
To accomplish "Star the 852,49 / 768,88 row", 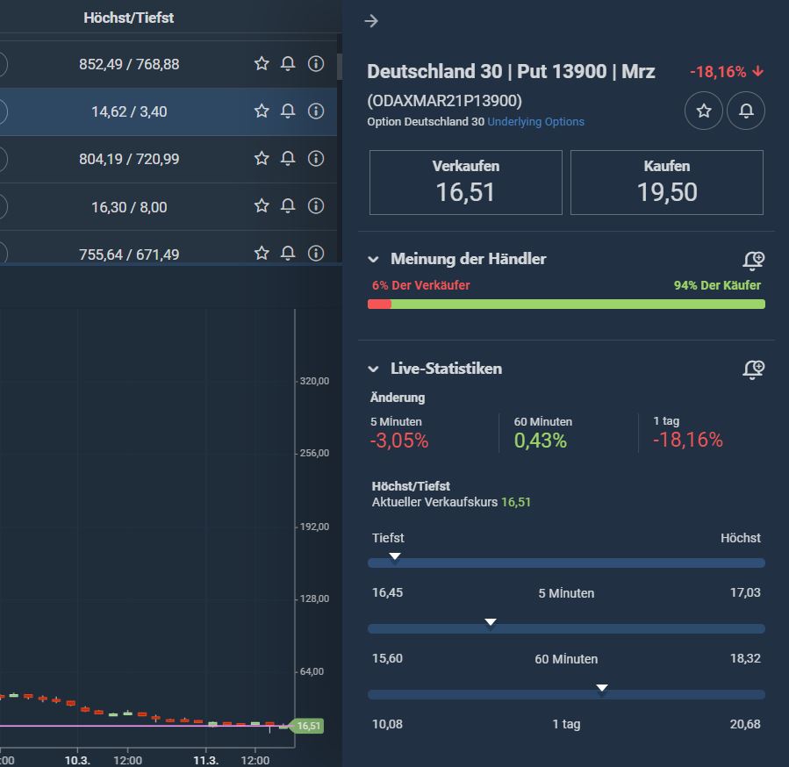I will [262, 63].
